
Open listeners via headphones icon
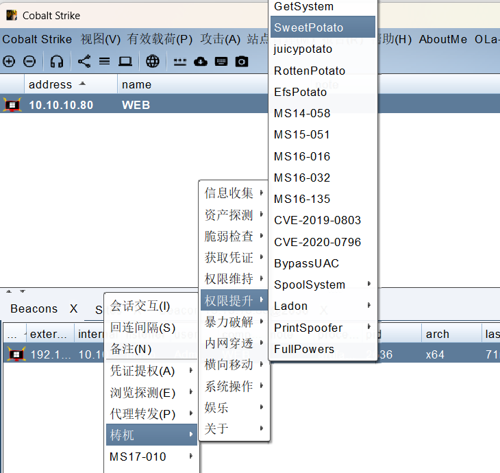tap(57, 61)
